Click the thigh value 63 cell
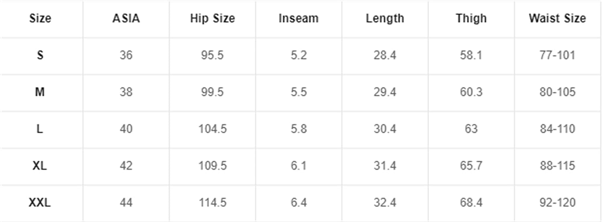Screen dimensions: 602x222 [471, 129]
